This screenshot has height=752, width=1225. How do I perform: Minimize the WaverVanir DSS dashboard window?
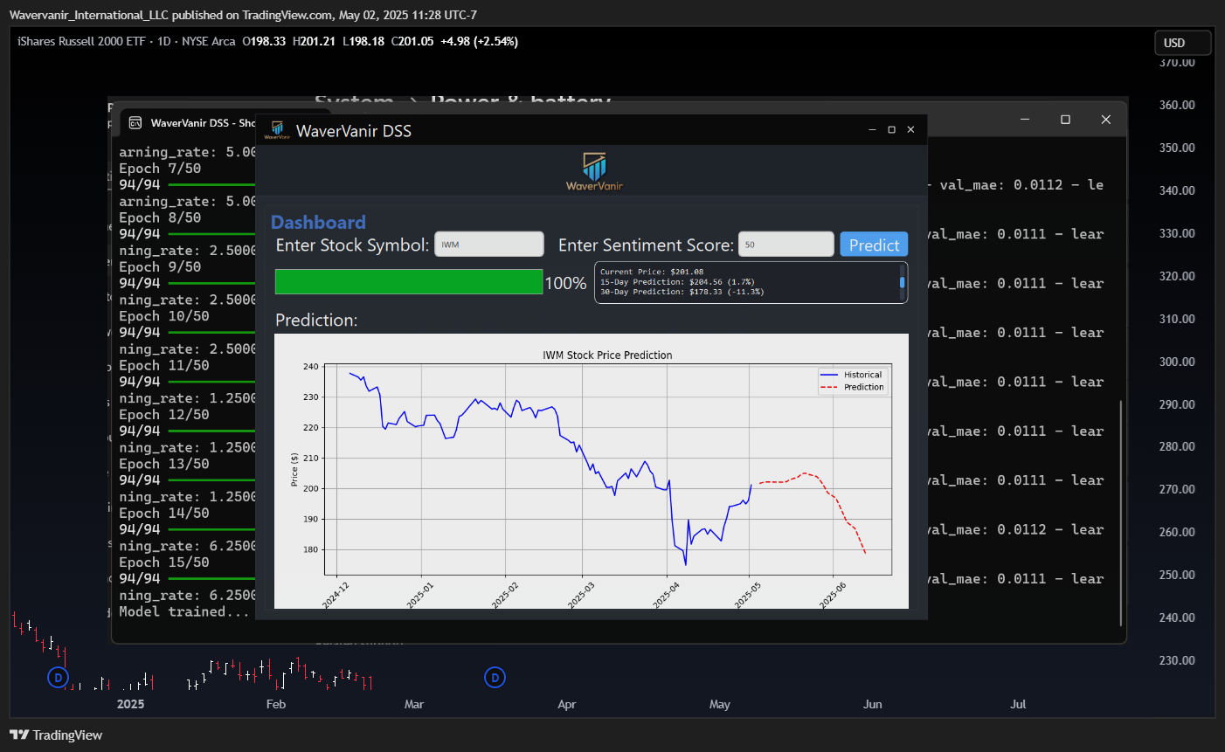872,129
